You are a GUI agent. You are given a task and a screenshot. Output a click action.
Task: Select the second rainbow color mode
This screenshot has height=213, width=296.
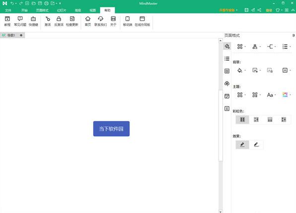256,119
